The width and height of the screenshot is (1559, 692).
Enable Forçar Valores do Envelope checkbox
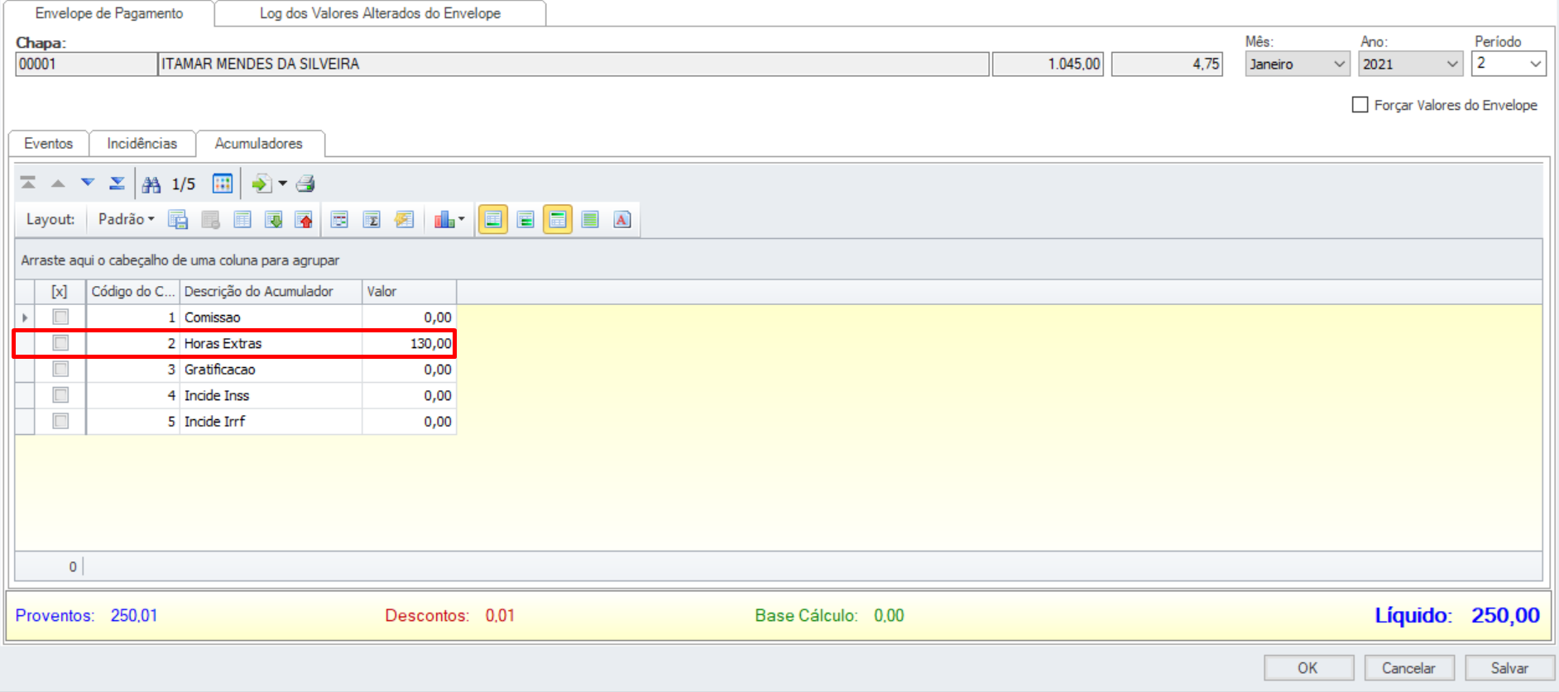point(1360,105)
